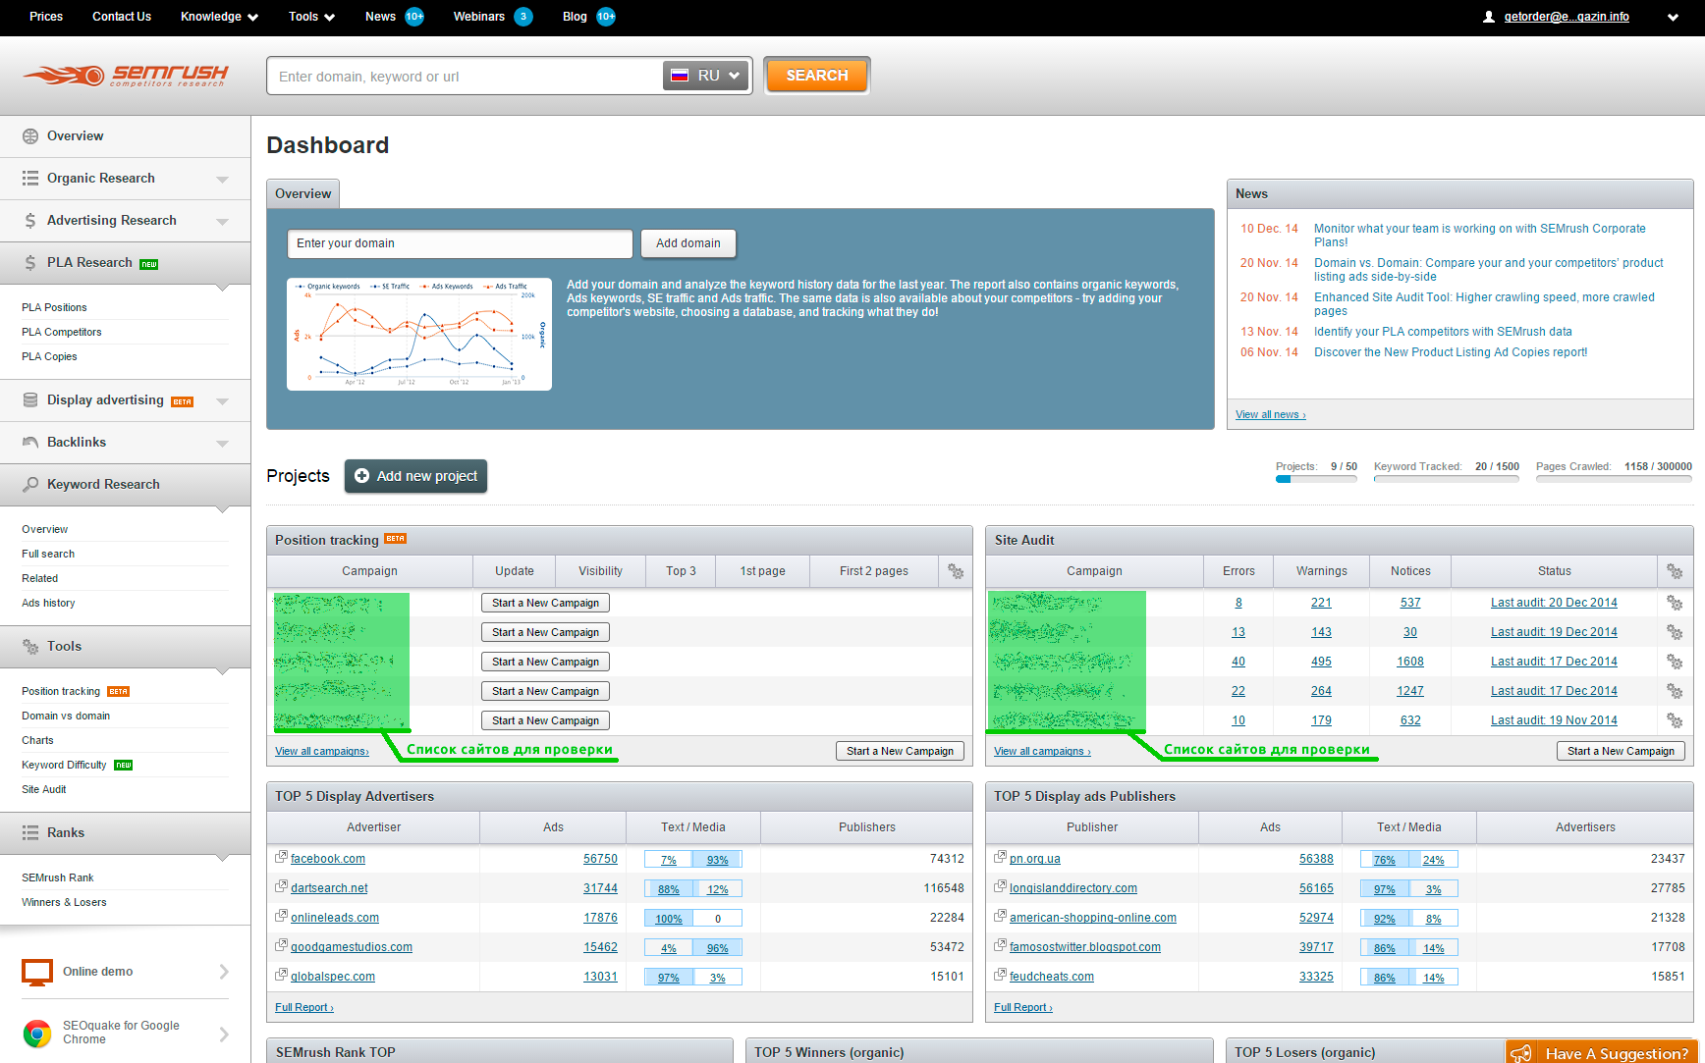Open settings gear for 19 Nov 2014 audit
Viewport: 1705px width, 1063px height.
[x=1675, y=720]
